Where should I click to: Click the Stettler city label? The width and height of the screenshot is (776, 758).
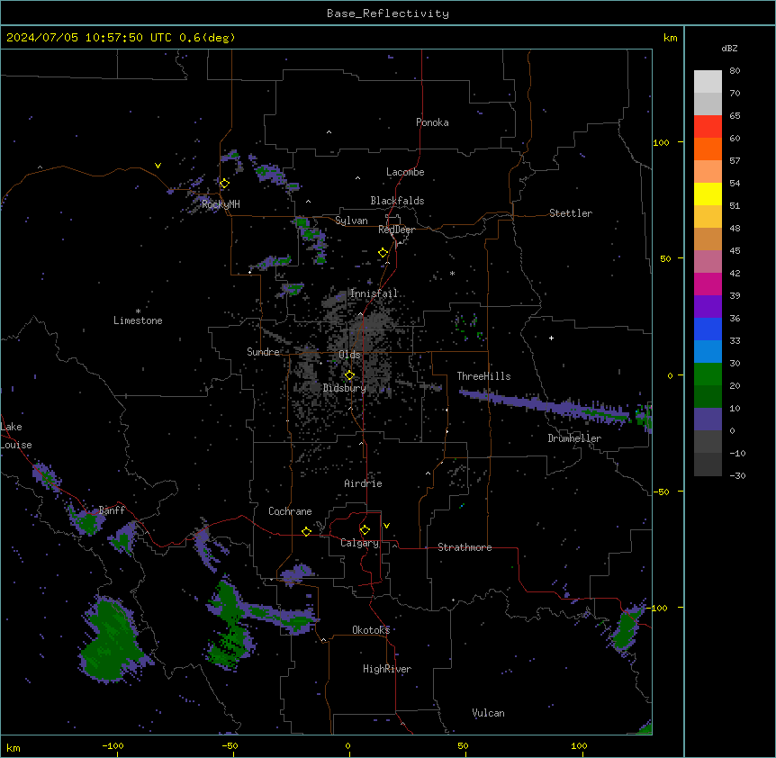click(571, 213)
